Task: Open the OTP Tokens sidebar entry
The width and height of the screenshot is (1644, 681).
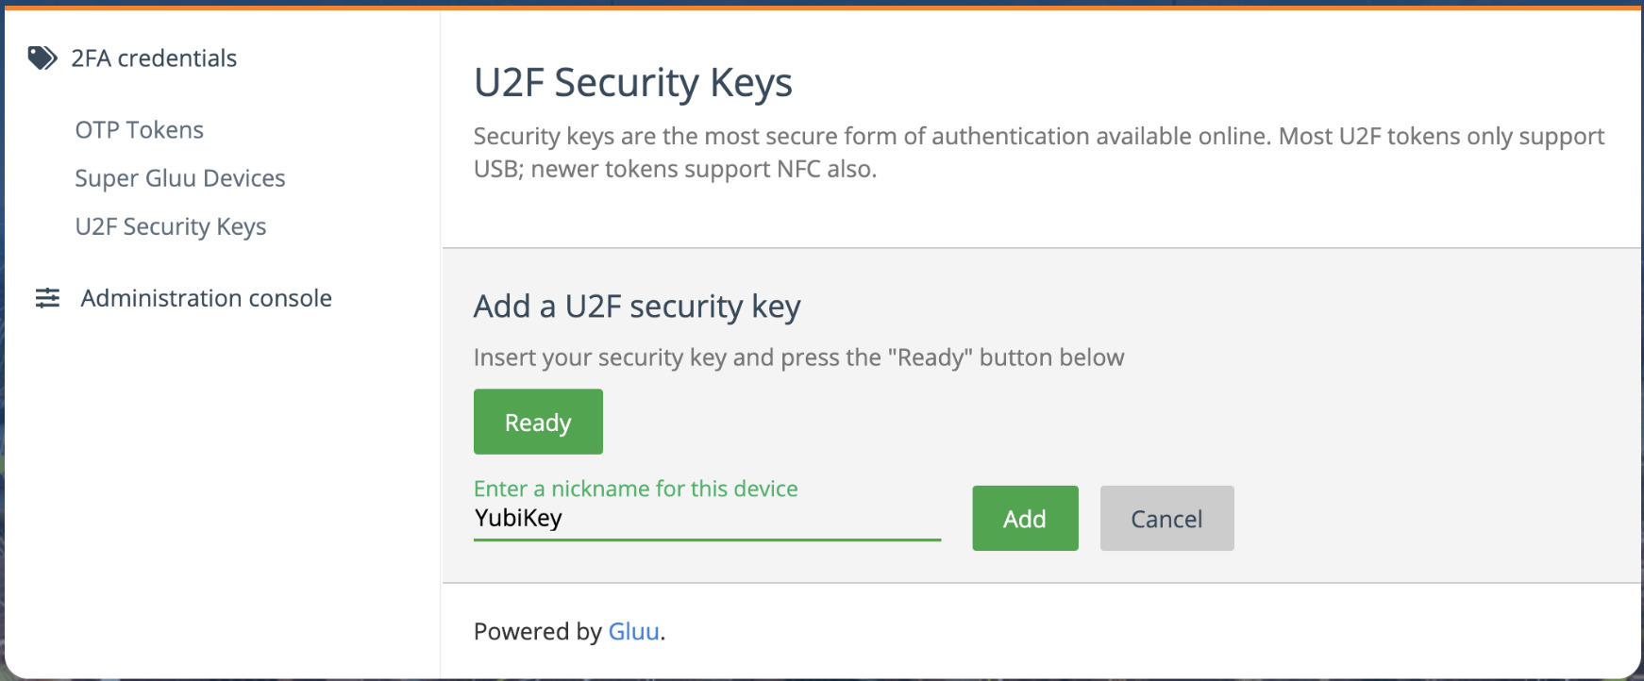Action: [139, 130]
